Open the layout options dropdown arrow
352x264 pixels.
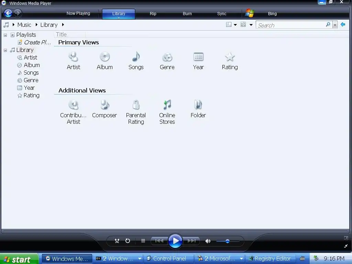[235, 25]
